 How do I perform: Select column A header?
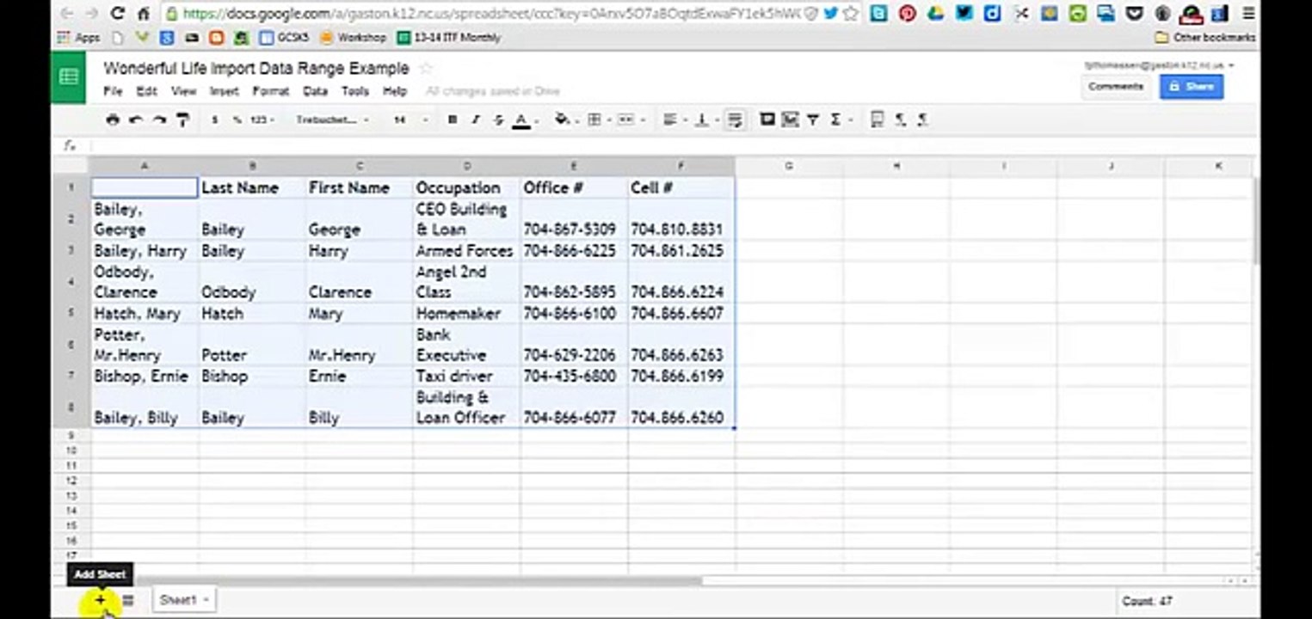(x=144, y=166)
